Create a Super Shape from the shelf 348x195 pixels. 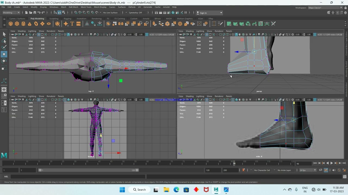click(66, 24)
